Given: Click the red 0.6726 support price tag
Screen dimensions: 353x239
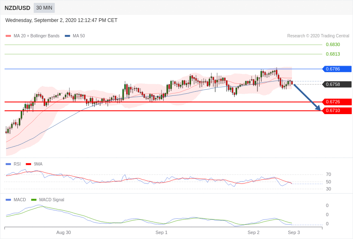Looking at the screenshot, I should click(x=337, y=102).
